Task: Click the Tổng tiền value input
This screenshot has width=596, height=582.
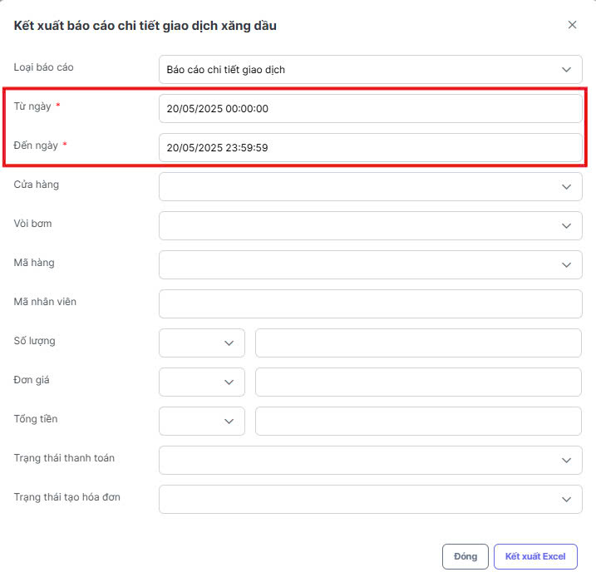Action: [418, 422]
